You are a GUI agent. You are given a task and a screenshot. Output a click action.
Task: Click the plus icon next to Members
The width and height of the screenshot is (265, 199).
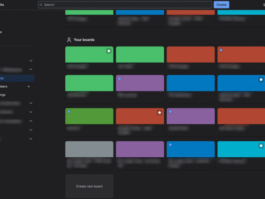[x=28, y=86]
